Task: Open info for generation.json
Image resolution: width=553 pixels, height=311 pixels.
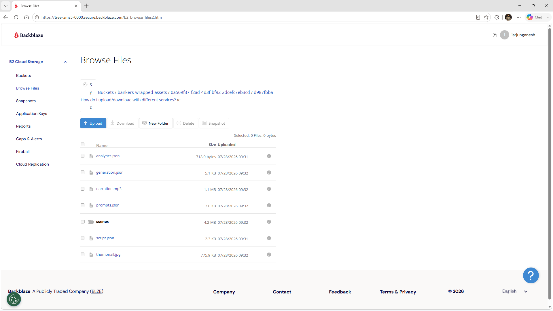Action: pyautogui.click(x=269, y=172)
